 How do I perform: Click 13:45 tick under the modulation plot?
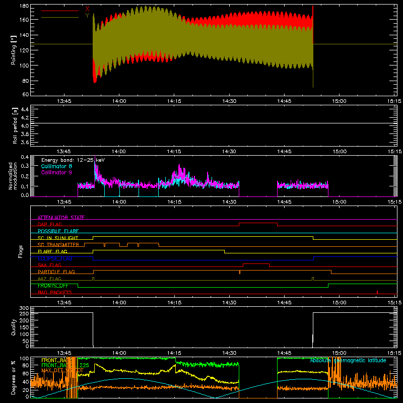coord(64,202)
